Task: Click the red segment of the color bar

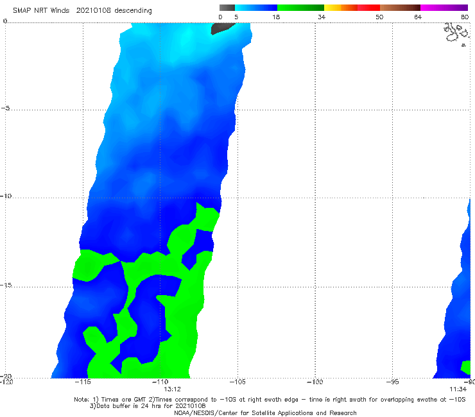Action: [368, 8]
